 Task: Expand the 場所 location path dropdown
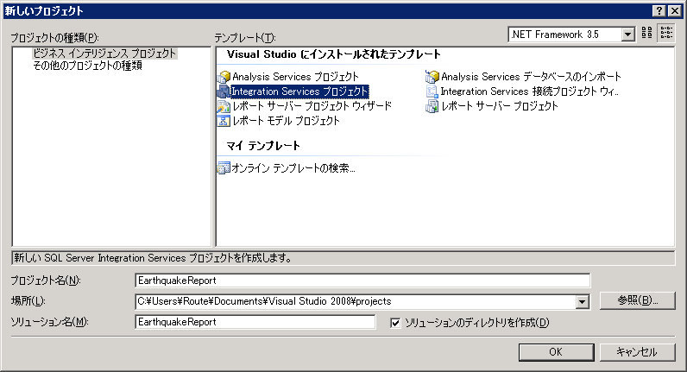point(583,301)
